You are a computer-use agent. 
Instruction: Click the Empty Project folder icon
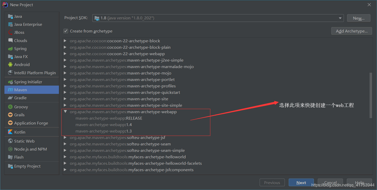pyautogui.click(x=10, y=166)
